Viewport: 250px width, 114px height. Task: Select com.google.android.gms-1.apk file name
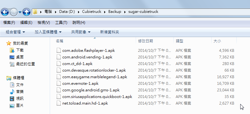click(91, 90)
